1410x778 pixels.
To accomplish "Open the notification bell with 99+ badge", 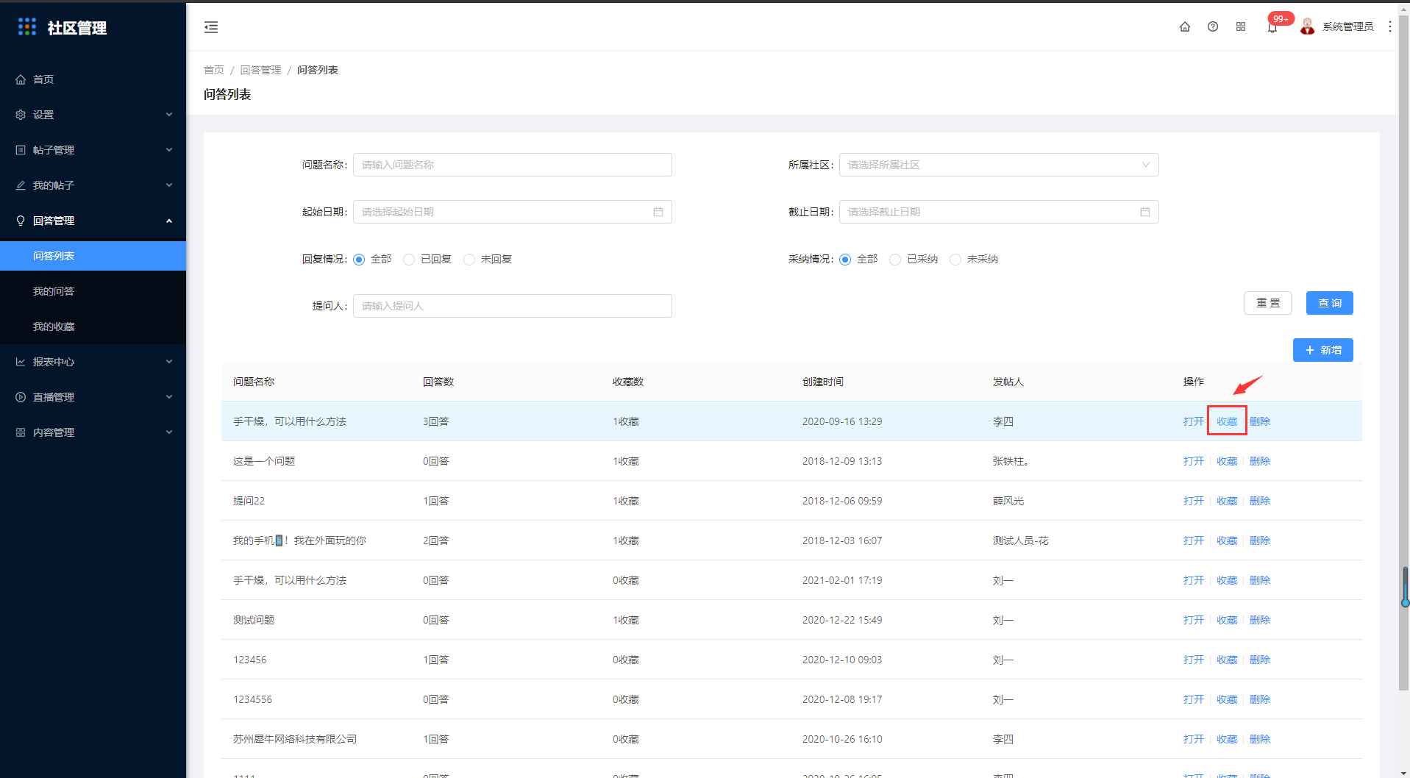I will (x=1272, y=27).
